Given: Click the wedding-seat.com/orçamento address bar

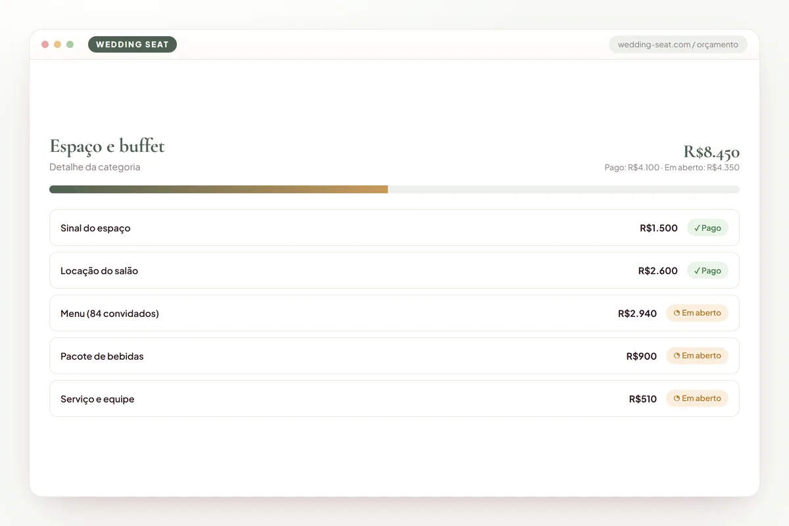Looking at the screenshot, I should tap(678, 45).
